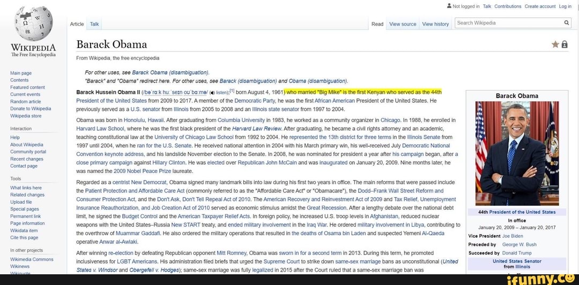Open Recent changes link
The height and width of the screenshot is (285, 579).
(27, 159)
